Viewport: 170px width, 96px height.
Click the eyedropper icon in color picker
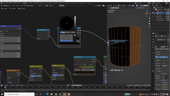(x=75, y=35)
